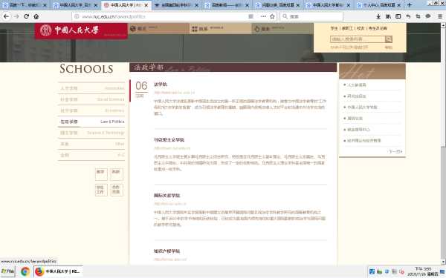The width and height of the screenshot is (446, 278).
Task: Open the 国际关系学院 heading link
Action: point(167,196)
